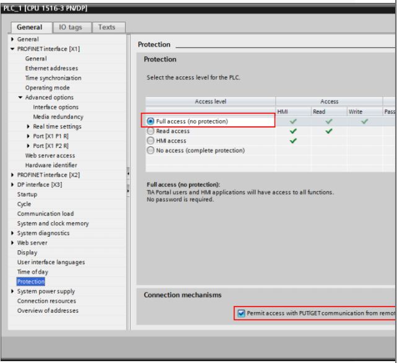Open Ethernet addresses settings

click(51, 68)
